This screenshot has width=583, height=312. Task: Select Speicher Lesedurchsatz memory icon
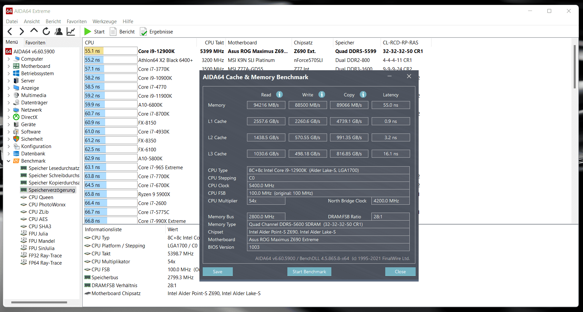coord(23,168)
